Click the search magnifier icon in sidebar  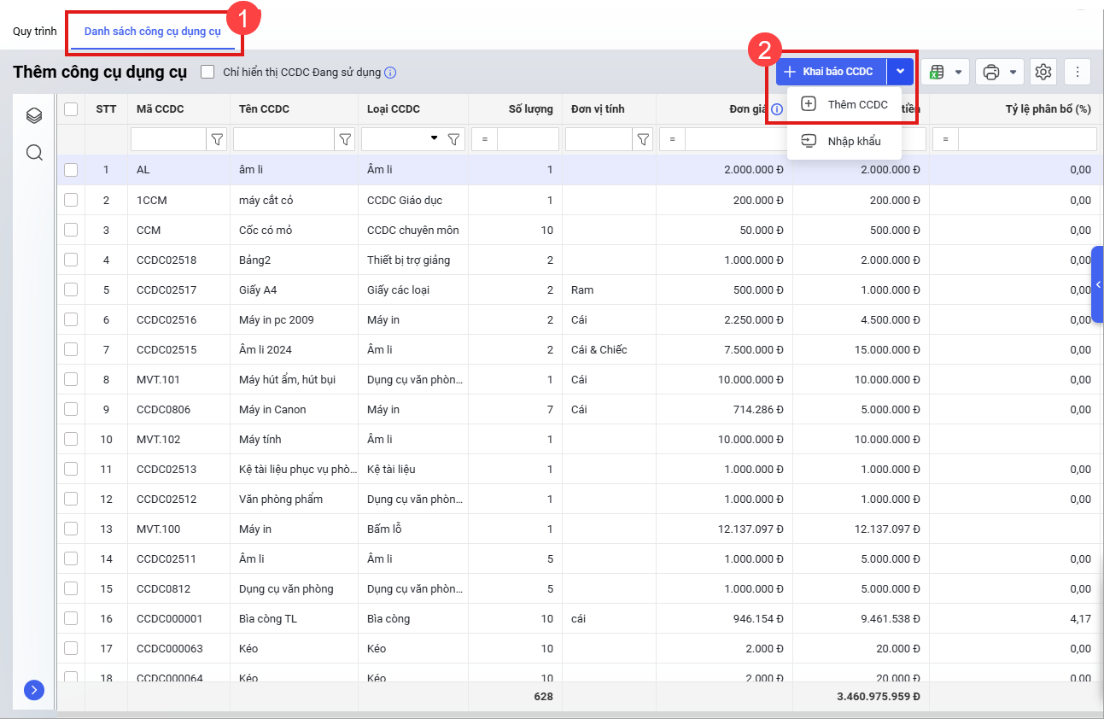click(34, 153)
